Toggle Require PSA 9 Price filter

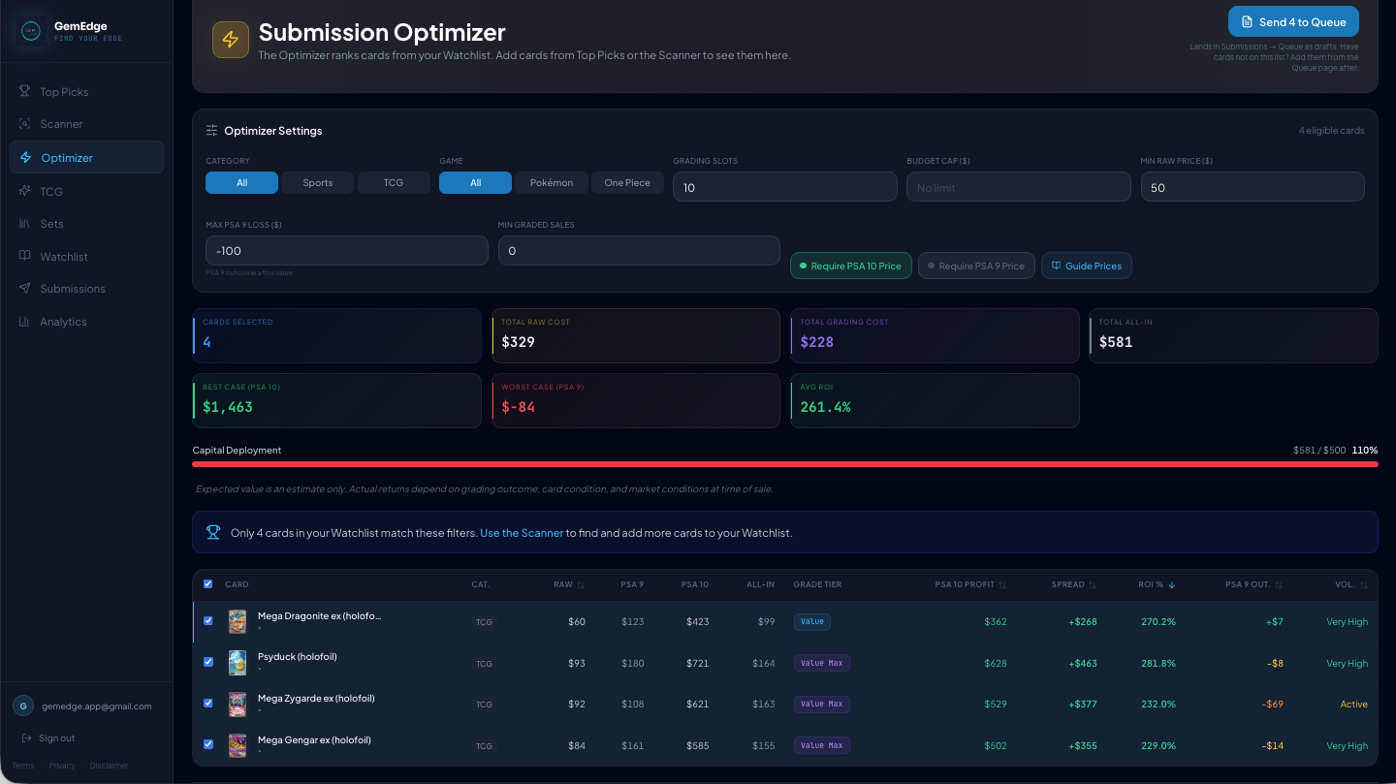[x=976, y=266]
